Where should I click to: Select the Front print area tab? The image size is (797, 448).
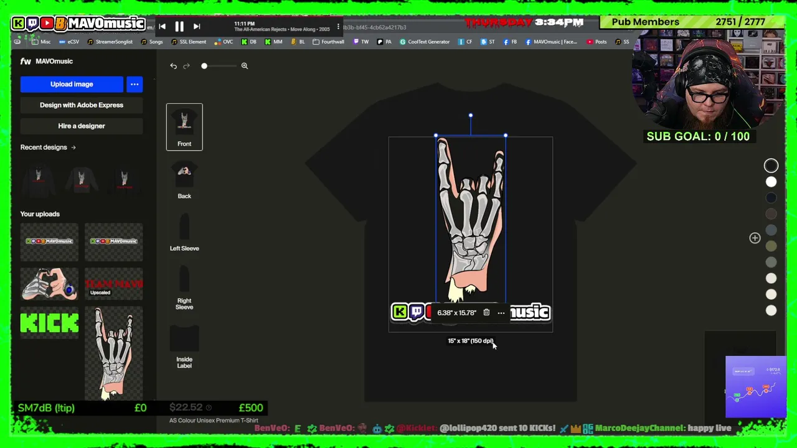184,127
